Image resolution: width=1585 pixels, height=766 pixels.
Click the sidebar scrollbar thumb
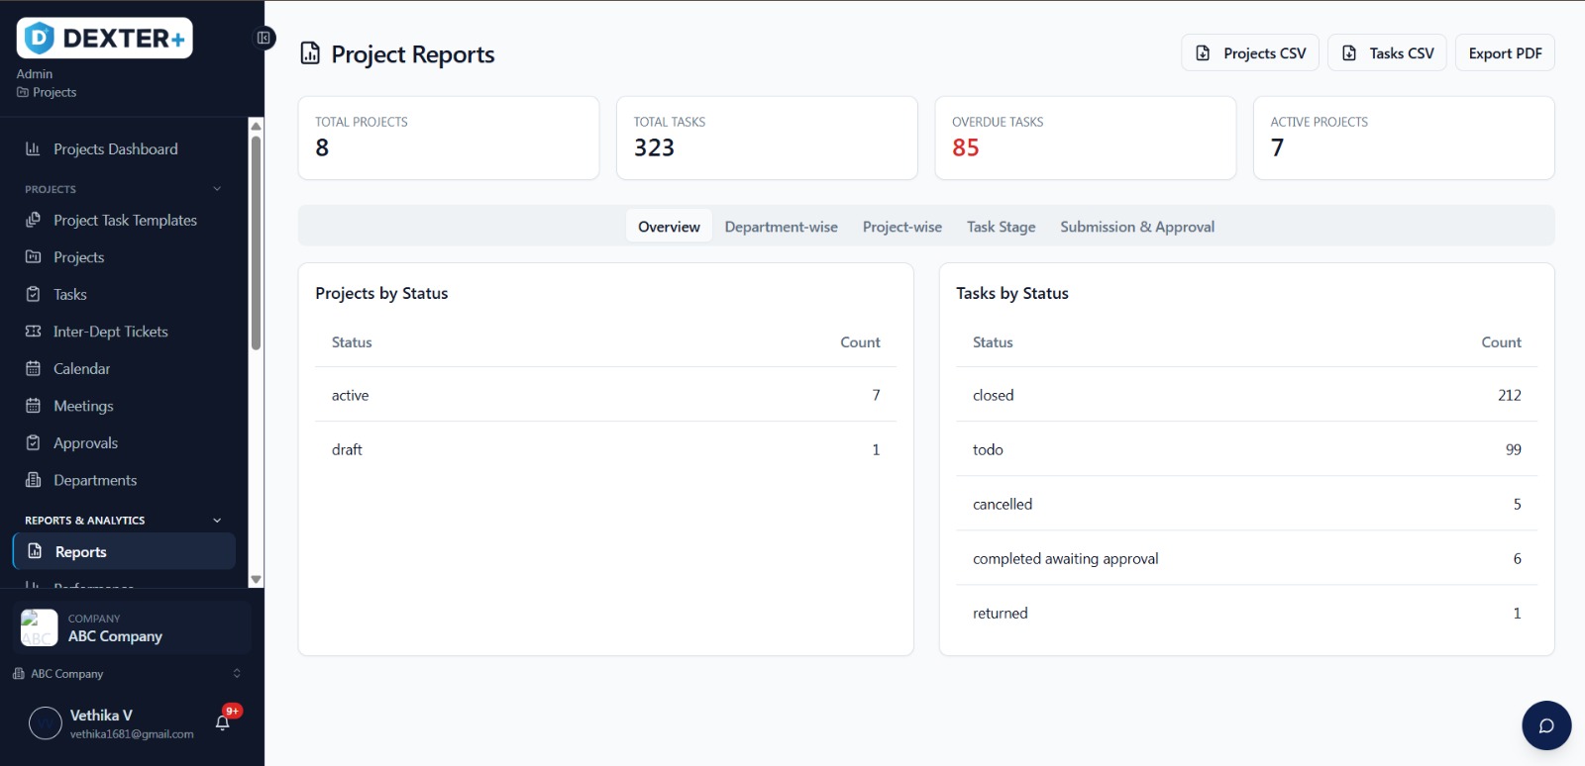(x=256, y=242)
